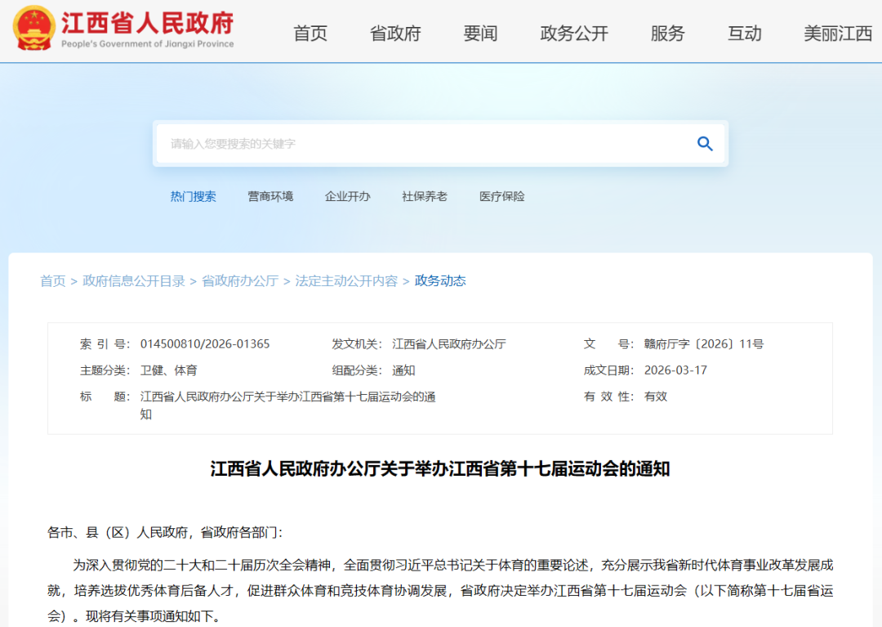Screen dimensions: 882x627
Task: Select the 热门搜索 label
Action: pyautogui.click(x=194, y=196)
